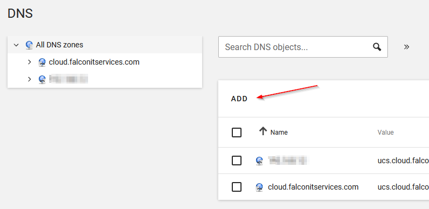Image resolution: width=429 pixels, height=209 pixels.
Task: Expand the cloud.falconitservices.com tree node
Action: click(x=30, y=62)
